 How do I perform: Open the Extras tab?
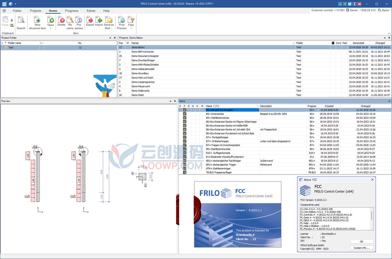click(x=91, y=11)
